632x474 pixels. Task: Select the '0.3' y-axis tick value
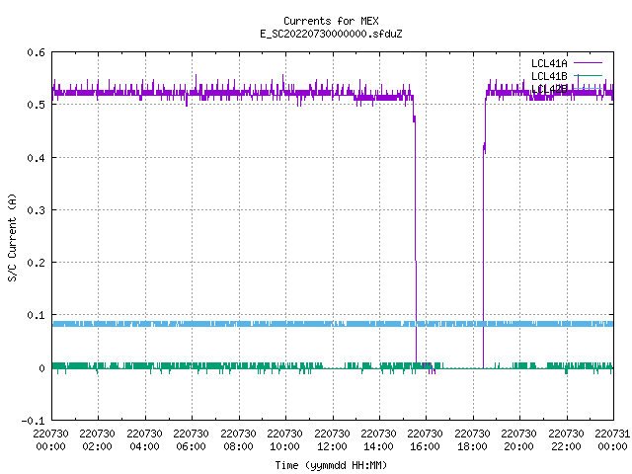pos(36,210)
